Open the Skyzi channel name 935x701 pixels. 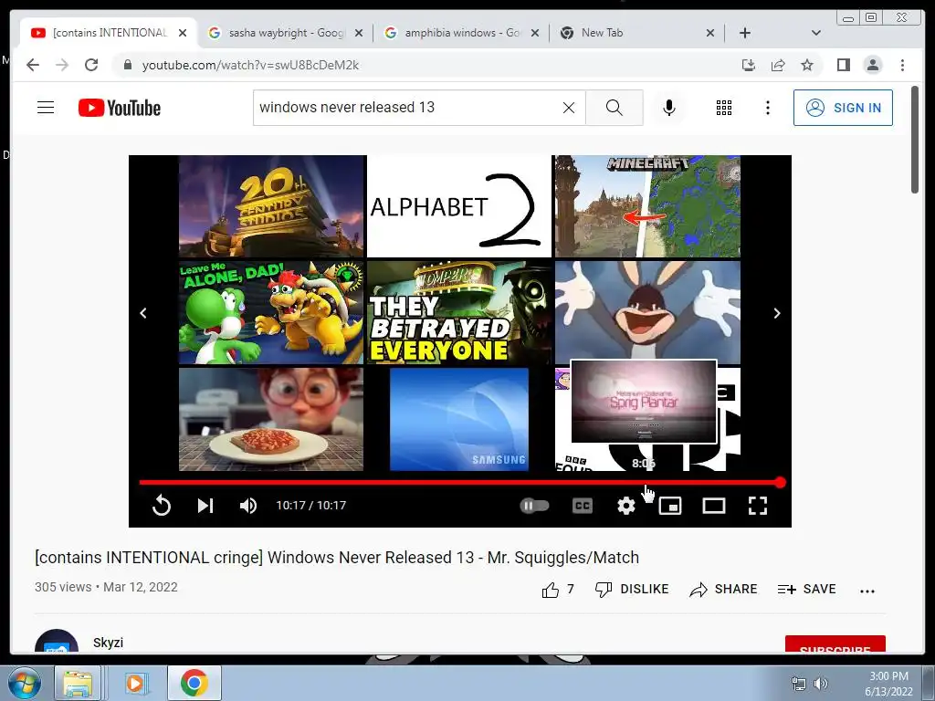pos(108,643)
